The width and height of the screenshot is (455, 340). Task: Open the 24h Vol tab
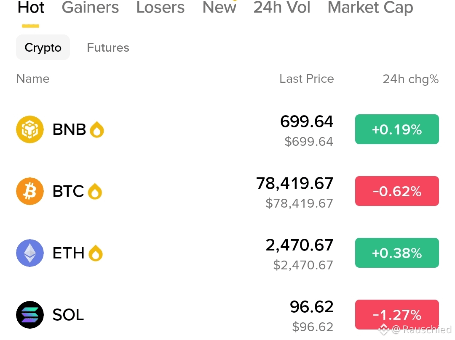[x=282, y=7]
